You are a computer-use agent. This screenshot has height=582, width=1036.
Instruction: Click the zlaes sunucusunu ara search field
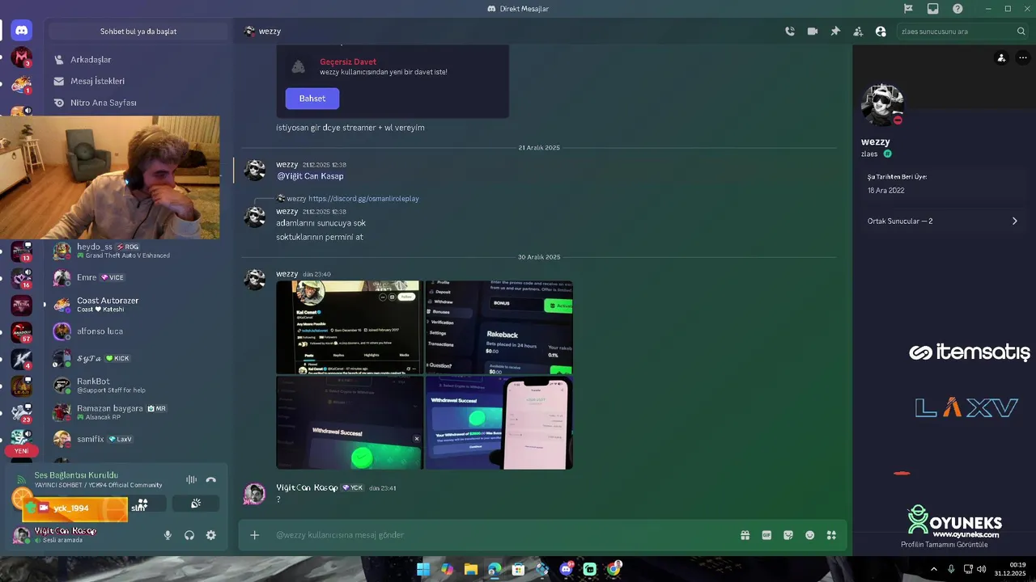[963, 32]
